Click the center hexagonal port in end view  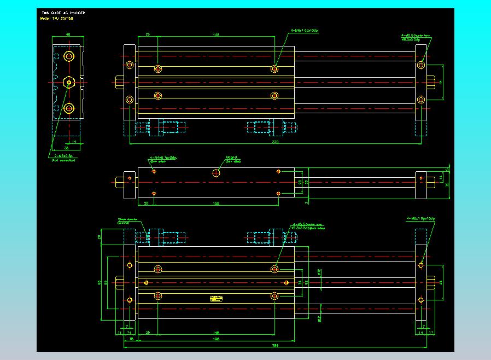pos(69,82)
